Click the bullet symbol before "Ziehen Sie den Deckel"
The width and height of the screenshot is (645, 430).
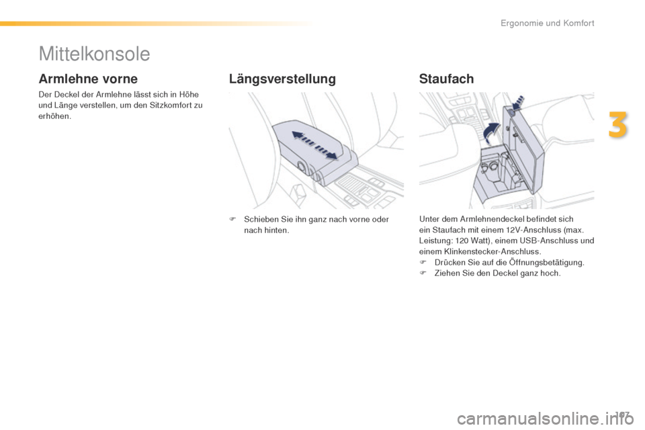(x=422, y=273)
